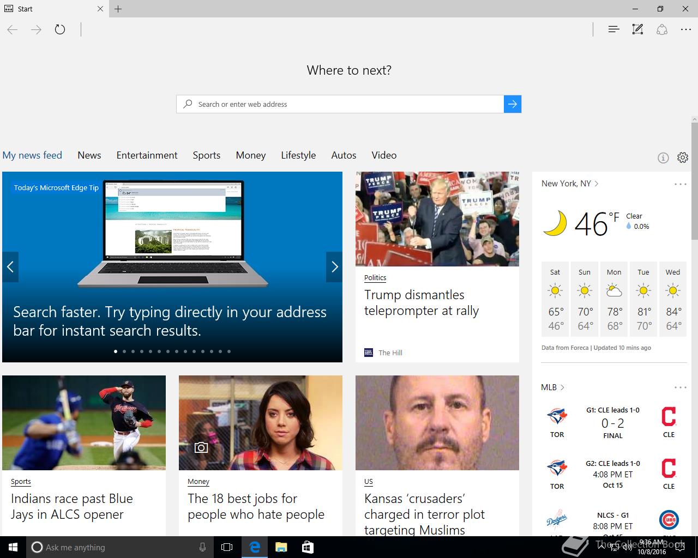This screenshot has height=558, width=698.
Task: Open 18 best jobs article headline
Action: 256,506
